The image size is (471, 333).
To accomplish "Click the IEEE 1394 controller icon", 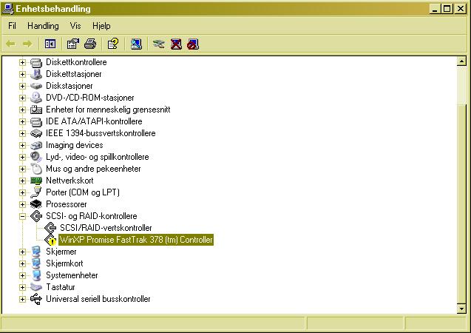I will 36,133.
